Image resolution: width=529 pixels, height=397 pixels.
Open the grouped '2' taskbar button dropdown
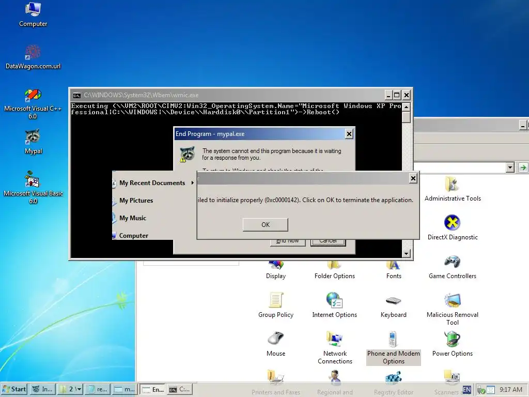[x=70, y=389]
